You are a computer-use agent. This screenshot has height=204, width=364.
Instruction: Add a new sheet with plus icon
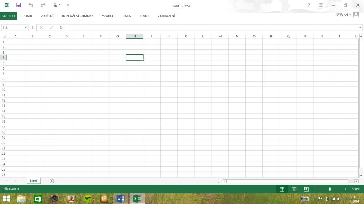pos(52,181)
